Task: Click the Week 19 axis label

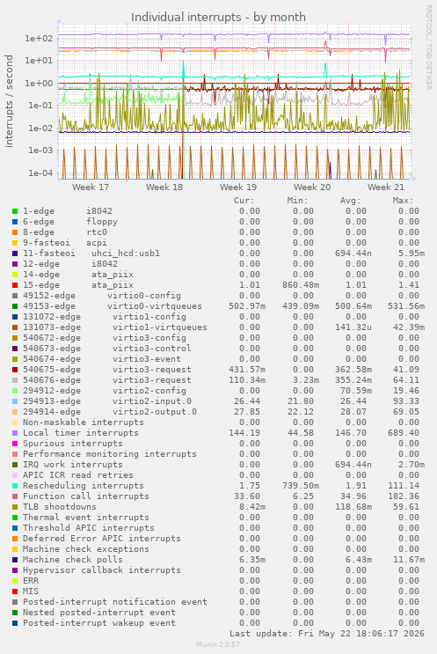Action: 238,187
